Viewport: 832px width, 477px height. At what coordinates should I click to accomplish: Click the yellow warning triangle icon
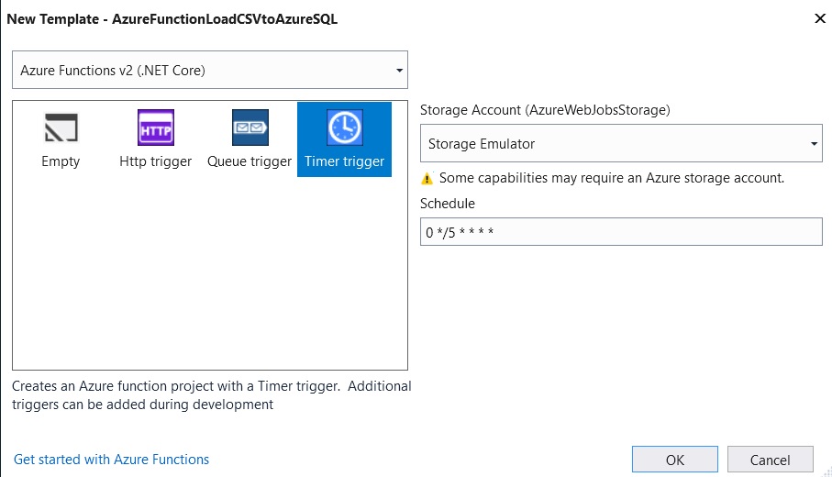pos(427,179)
